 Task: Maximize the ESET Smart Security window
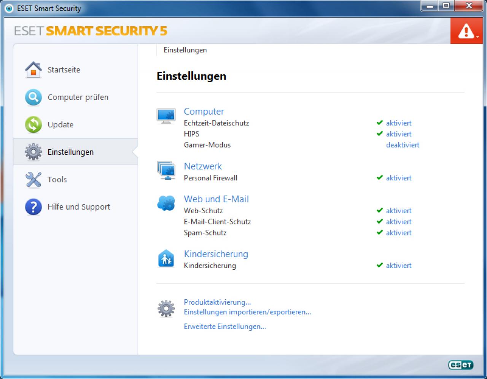pyautogui.click(x=446, y=6)
